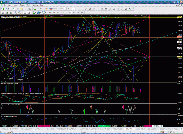183x134 pixels.
Task: Click the New Chart icon
Action: coord(3,9)
